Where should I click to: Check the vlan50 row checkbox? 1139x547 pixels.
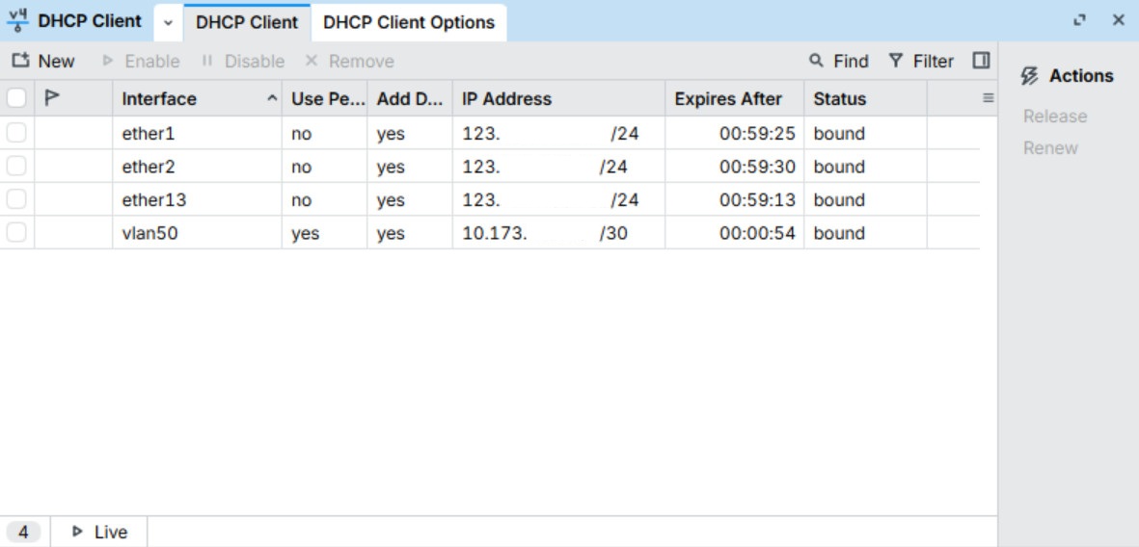(16, 233)
